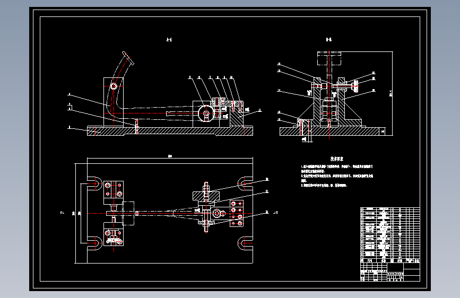Pick the curved pipe's angled flange end

coord(128,58)
